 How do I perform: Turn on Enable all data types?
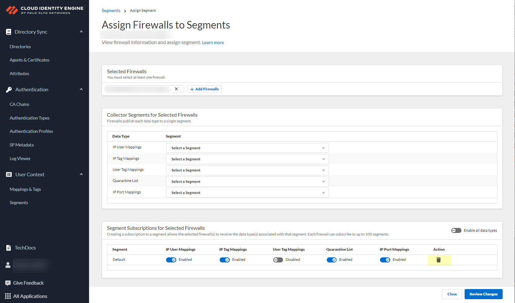456,230
